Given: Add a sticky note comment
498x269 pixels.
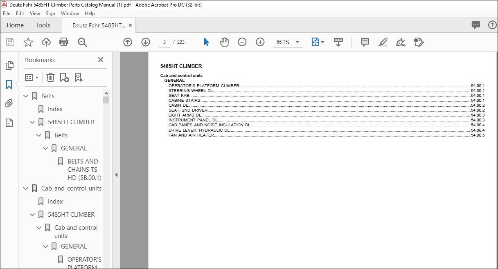Looking at the screenshot, I should 365,42.
